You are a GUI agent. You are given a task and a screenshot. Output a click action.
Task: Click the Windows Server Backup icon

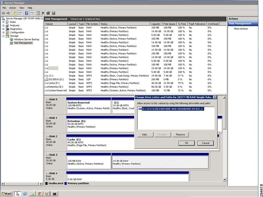click(11, 40)
